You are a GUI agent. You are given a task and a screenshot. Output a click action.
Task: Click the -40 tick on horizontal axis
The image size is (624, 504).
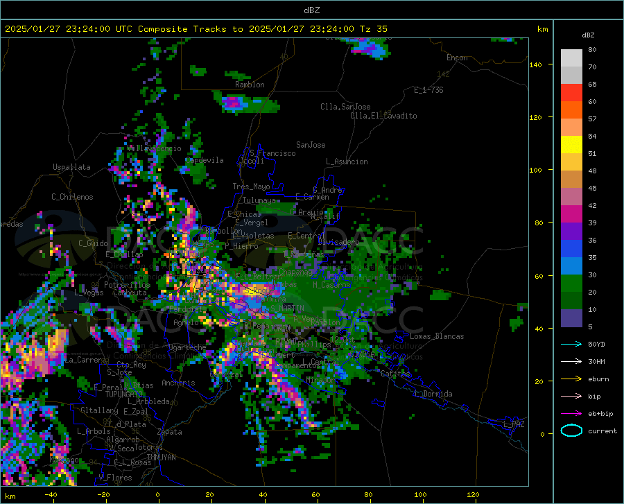click(x=51, y=495)
